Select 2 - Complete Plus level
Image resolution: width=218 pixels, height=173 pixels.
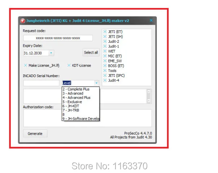pos(80,89)
